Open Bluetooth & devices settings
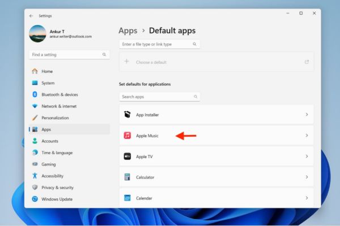Screen dimensions: 340x226 [59, 94]
